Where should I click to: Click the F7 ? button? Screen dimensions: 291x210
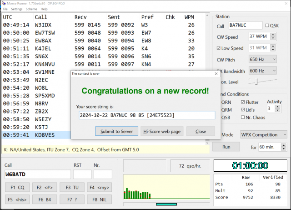72,200
